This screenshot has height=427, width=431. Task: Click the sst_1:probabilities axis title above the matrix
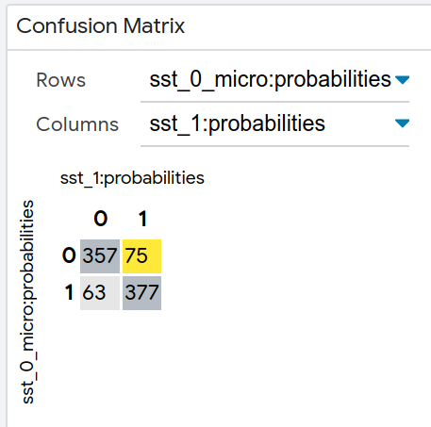pos(132,178)
